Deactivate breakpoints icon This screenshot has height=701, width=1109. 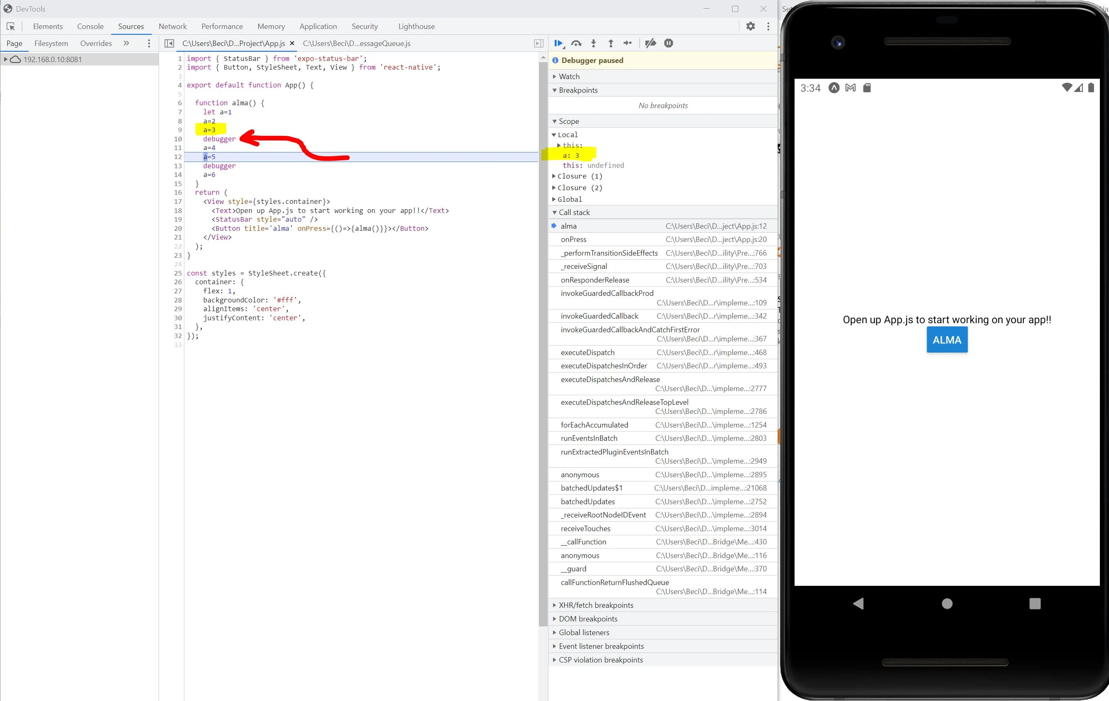pyautogui.click(x=651, y=43)
